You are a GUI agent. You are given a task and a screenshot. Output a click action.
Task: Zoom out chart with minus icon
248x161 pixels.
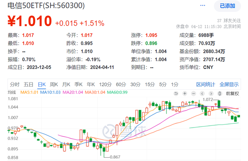193,94
